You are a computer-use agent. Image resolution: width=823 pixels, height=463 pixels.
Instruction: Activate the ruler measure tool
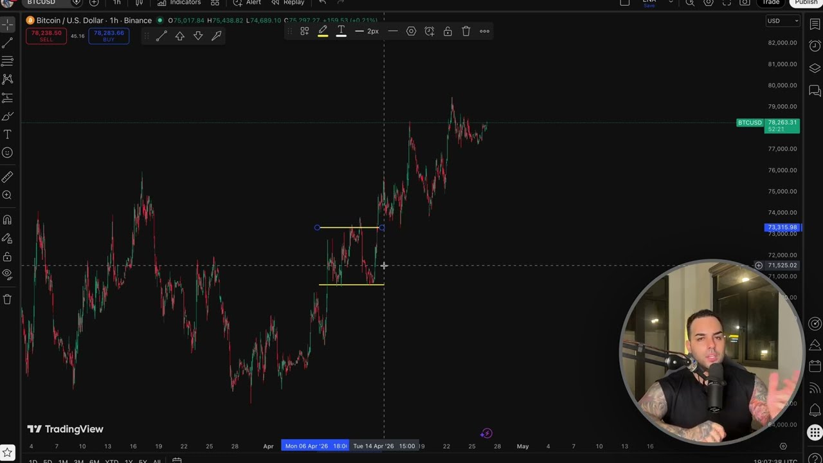tap(8, 177)
